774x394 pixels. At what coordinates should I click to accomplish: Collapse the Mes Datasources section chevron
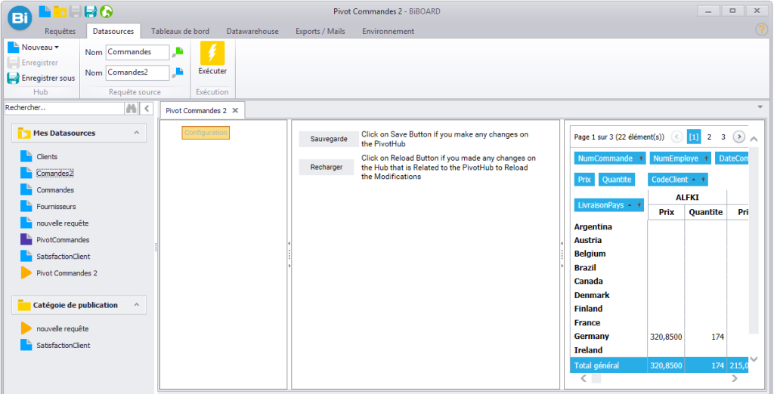point(136,133)
